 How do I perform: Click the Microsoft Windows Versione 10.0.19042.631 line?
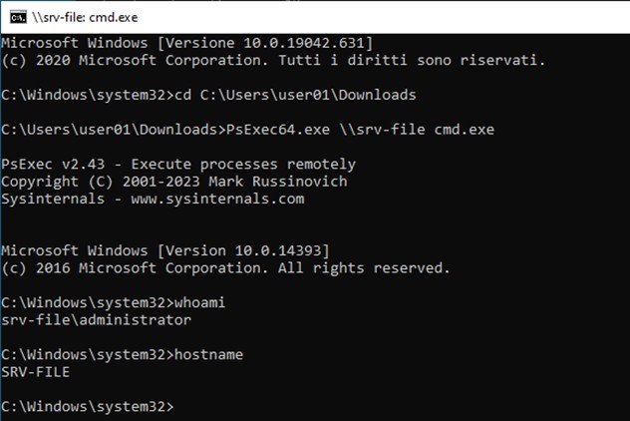coord(186,44)
